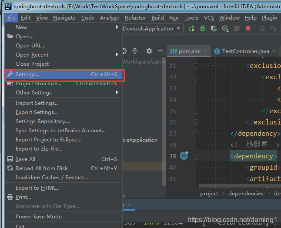Open the Help menu

tap(251, 18)
